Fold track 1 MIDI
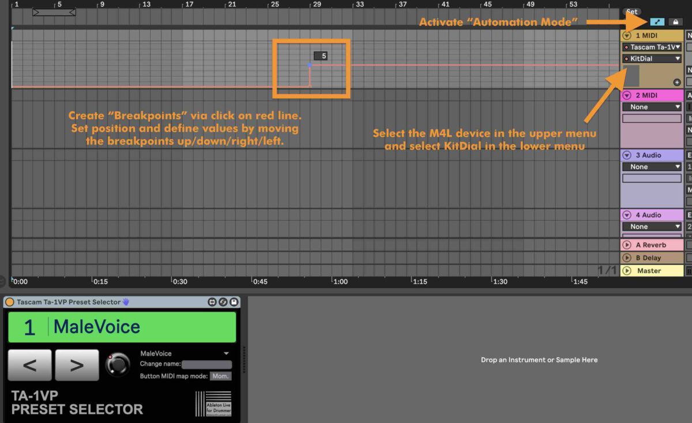Screen dimensions: 692x423 [x=627, y=36]
